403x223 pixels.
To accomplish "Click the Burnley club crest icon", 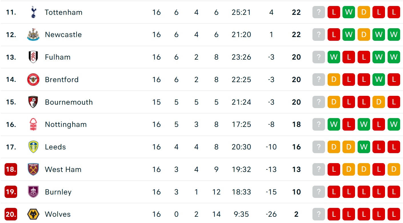I will (33, 192).
